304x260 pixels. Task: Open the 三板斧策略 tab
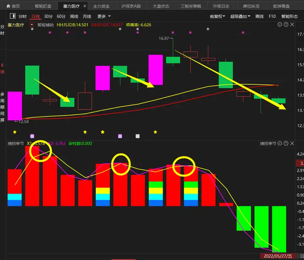point(191,6)
